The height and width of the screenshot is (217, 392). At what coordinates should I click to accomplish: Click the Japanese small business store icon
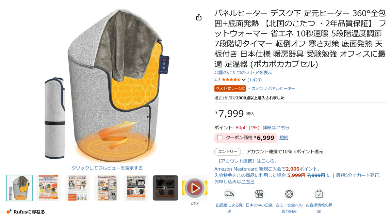[x=259, y=194]
